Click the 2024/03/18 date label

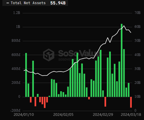[131, 115]
